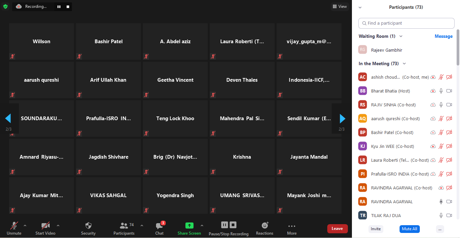This screenshot has height=238, width=460.
Task: Click the Participants icon in toolbar
Action: tap(124, 226)
